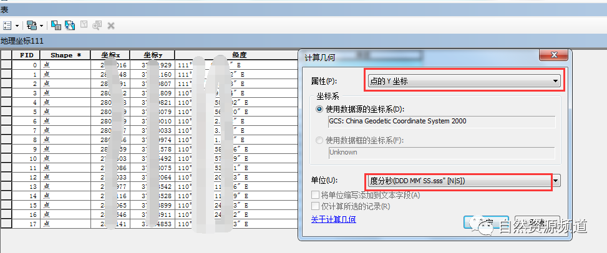This screenshot has width=607, height=253.
Task: Click the row selector box for FID 5
Action: [6, 112]
